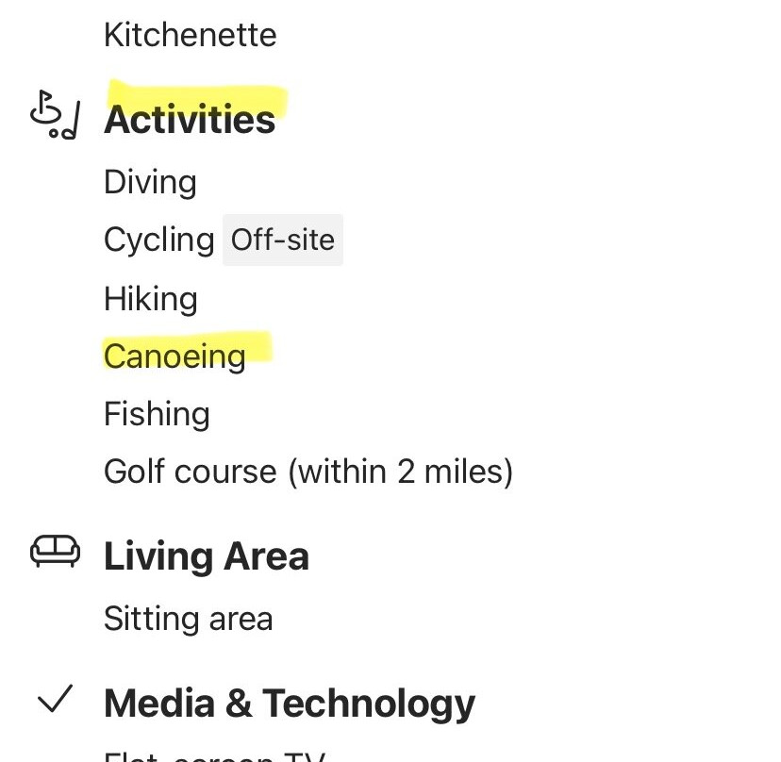Tap the highlighted Canoeing text
The width and height of the screenshot is (781, 762).
174,356
